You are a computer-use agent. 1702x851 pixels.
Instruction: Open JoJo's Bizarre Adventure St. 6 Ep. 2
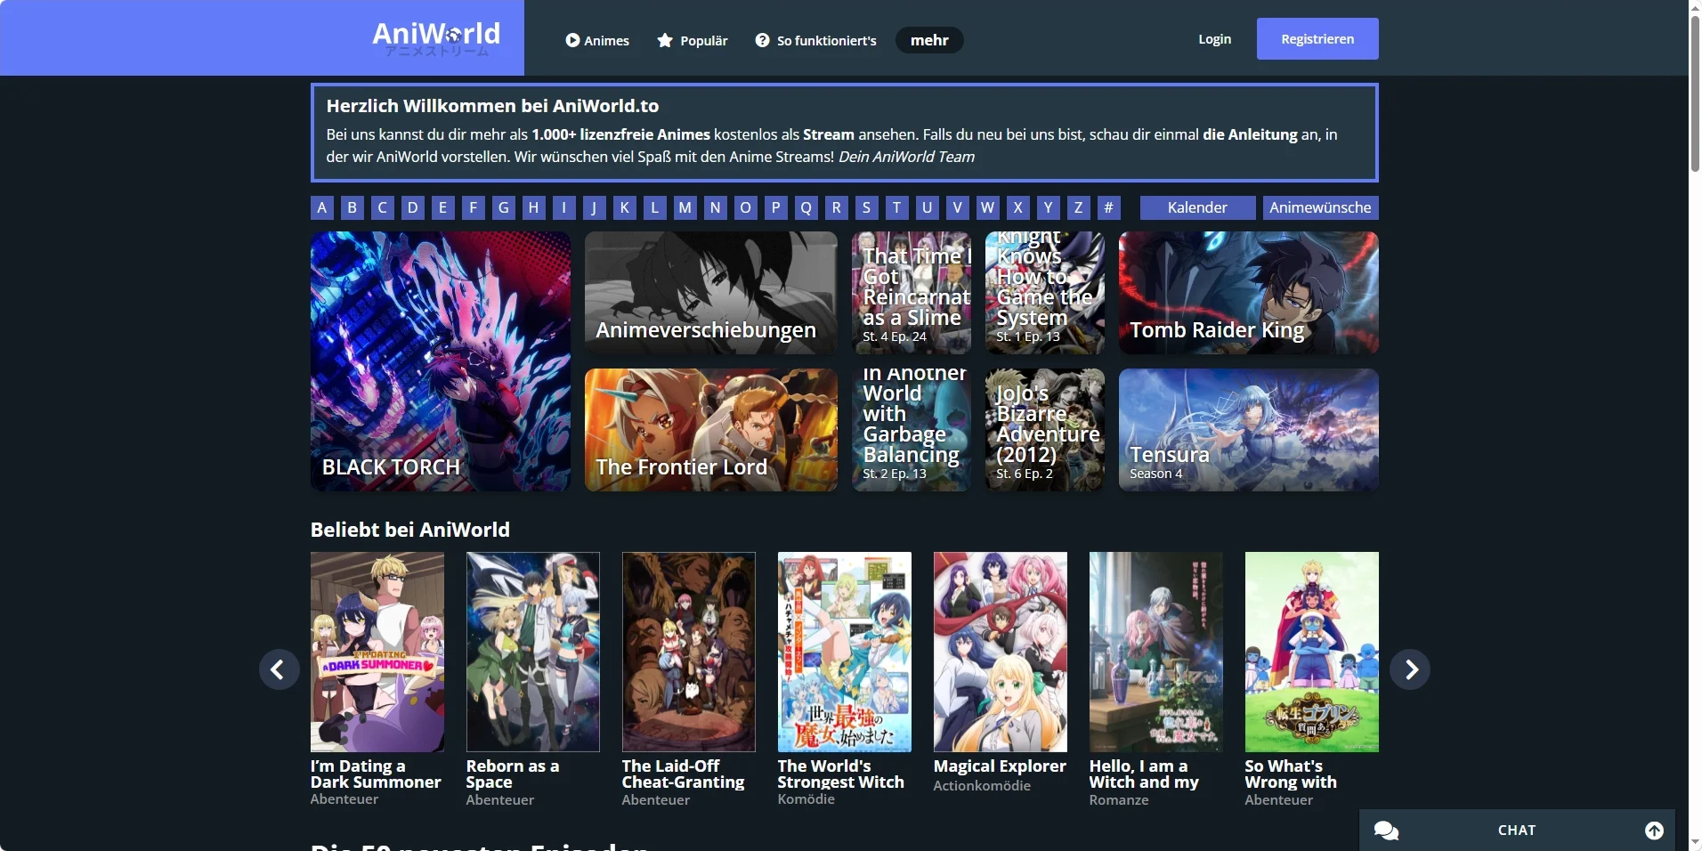(x=1045, y=430)
